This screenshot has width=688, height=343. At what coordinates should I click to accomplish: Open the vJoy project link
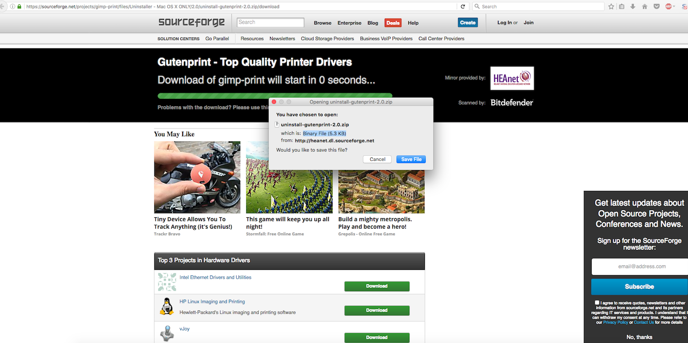(184, 329)
